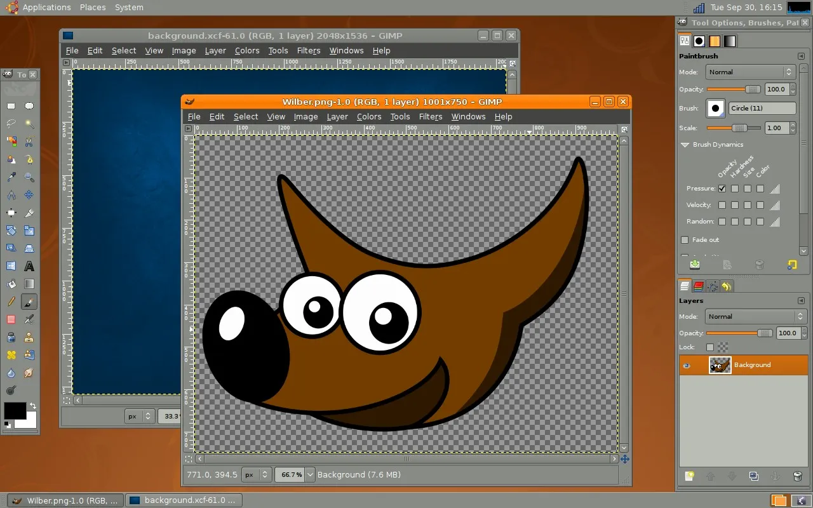Select the Text tool in toolbox
This screenshot has height=508, width=813.
click(x=29, y=266)
